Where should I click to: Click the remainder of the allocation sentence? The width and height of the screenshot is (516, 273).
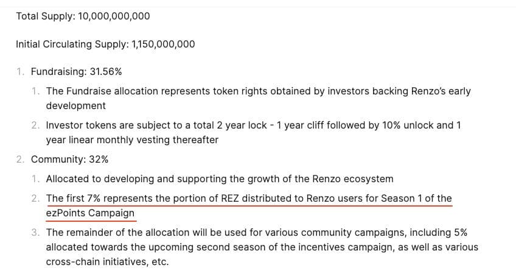pos(262,247)
